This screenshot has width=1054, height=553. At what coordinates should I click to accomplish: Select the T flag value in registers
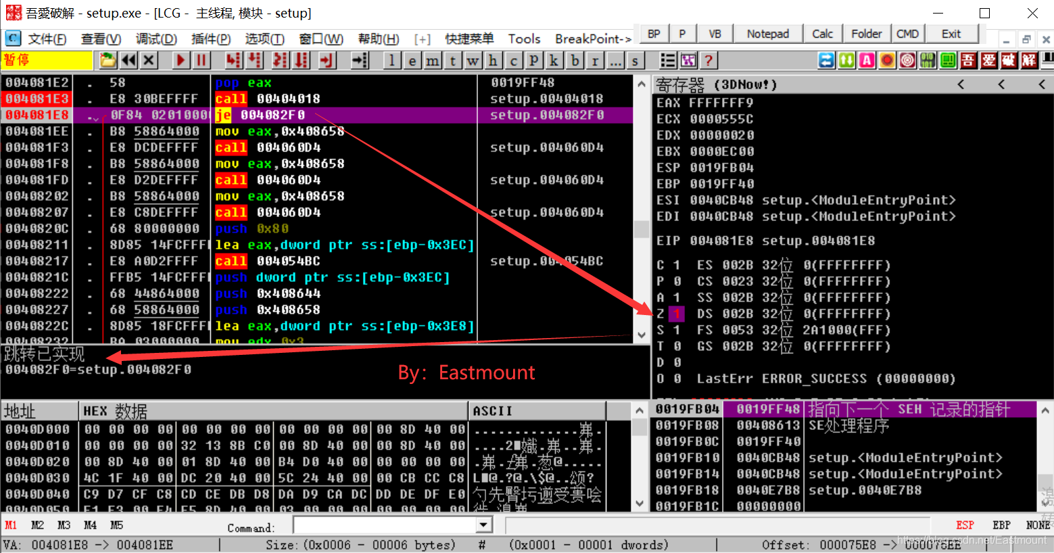pyautogui.click(x=677, y=346)
